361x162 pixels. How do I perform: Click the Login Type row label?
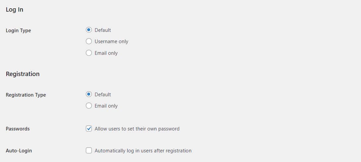coord(18,30)
